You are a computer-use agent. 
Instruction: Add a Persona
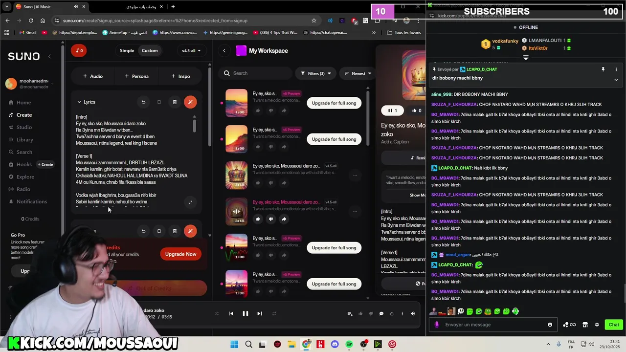pos(136,76)
